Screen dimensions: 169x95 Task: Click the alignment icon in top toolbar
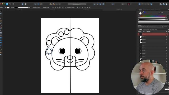pos(113,4)
